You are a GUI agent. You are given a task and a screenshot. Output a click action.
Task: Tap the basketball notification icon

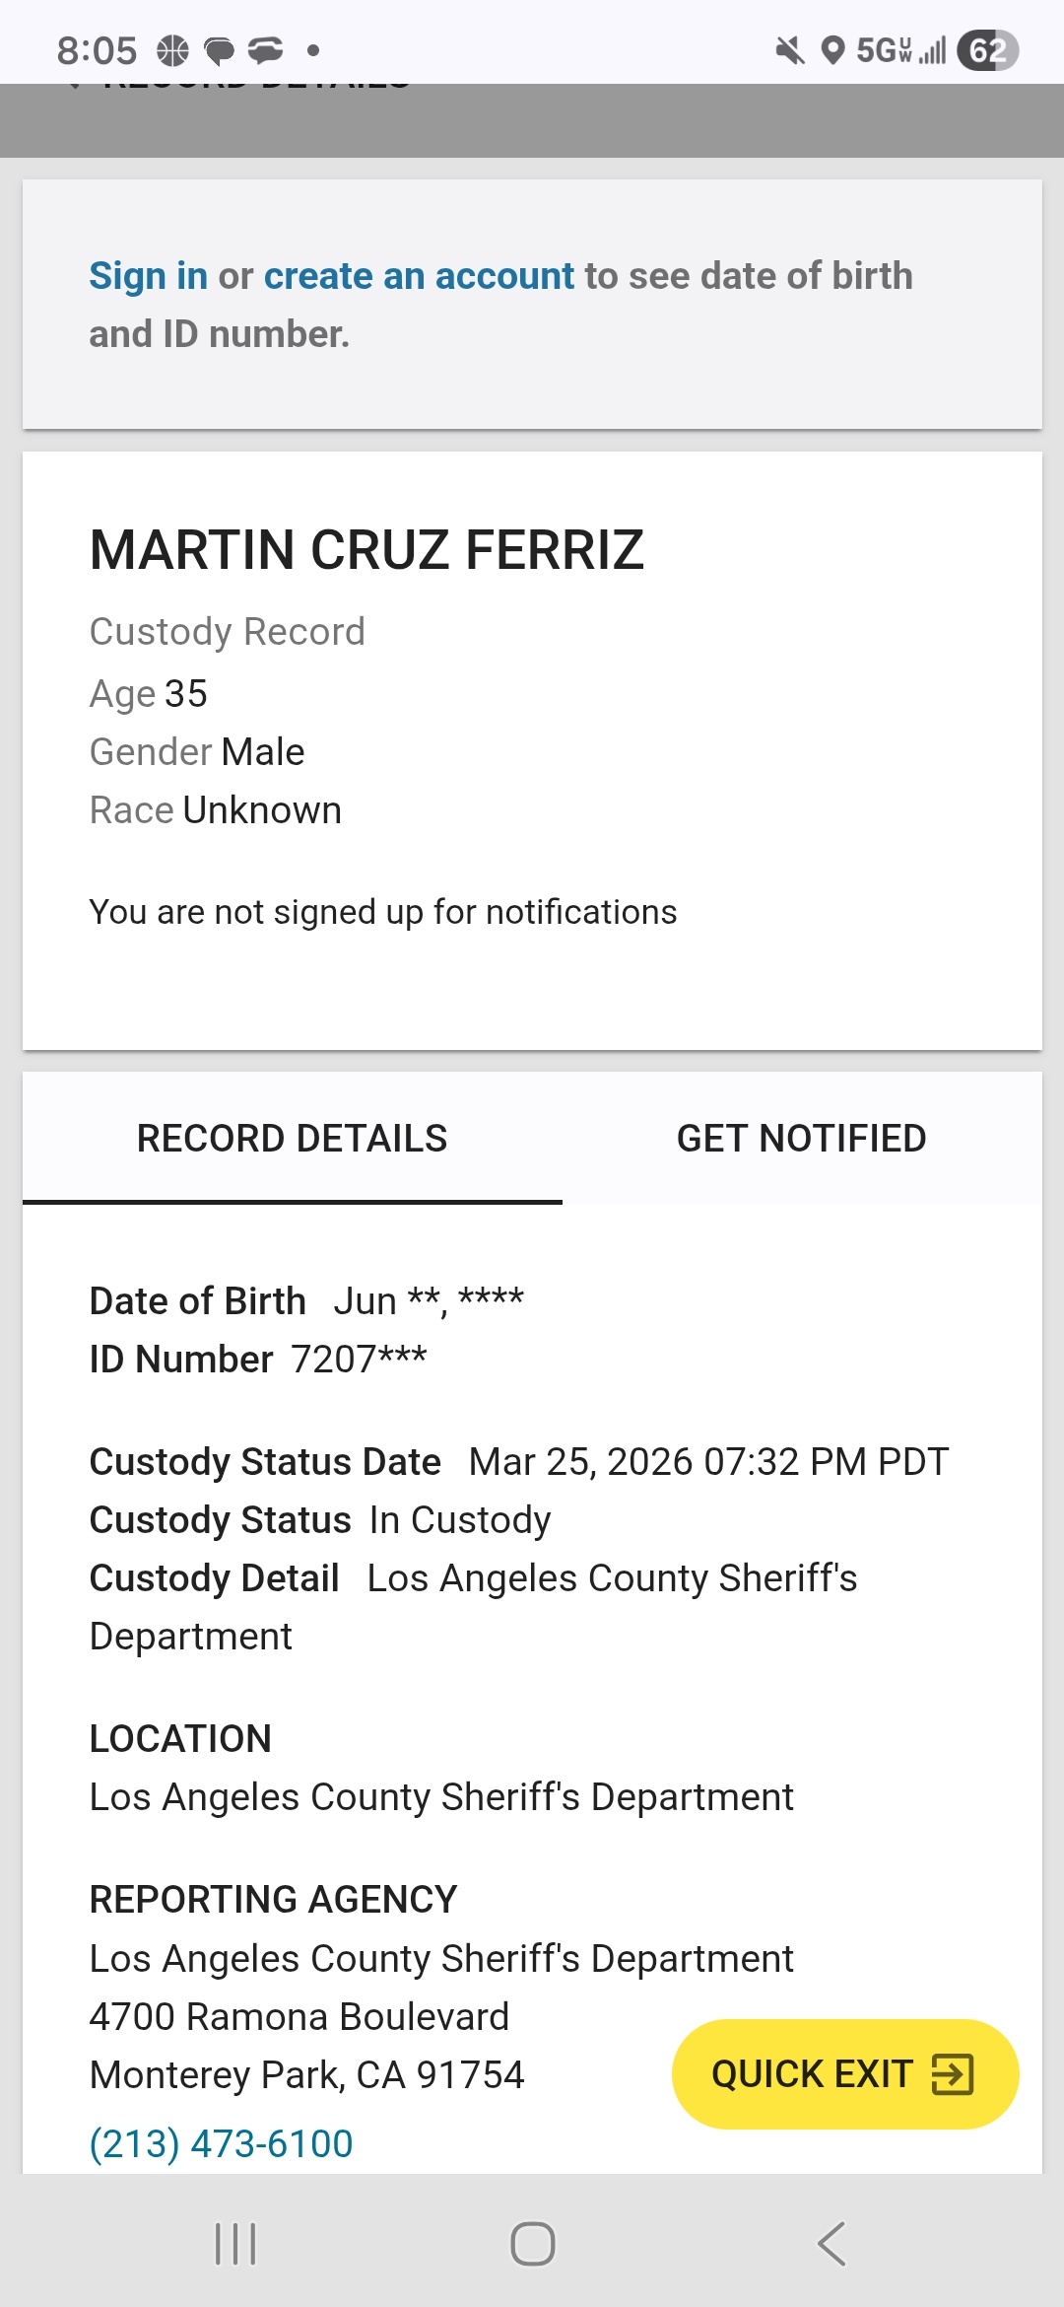click(x=172, y=50)
